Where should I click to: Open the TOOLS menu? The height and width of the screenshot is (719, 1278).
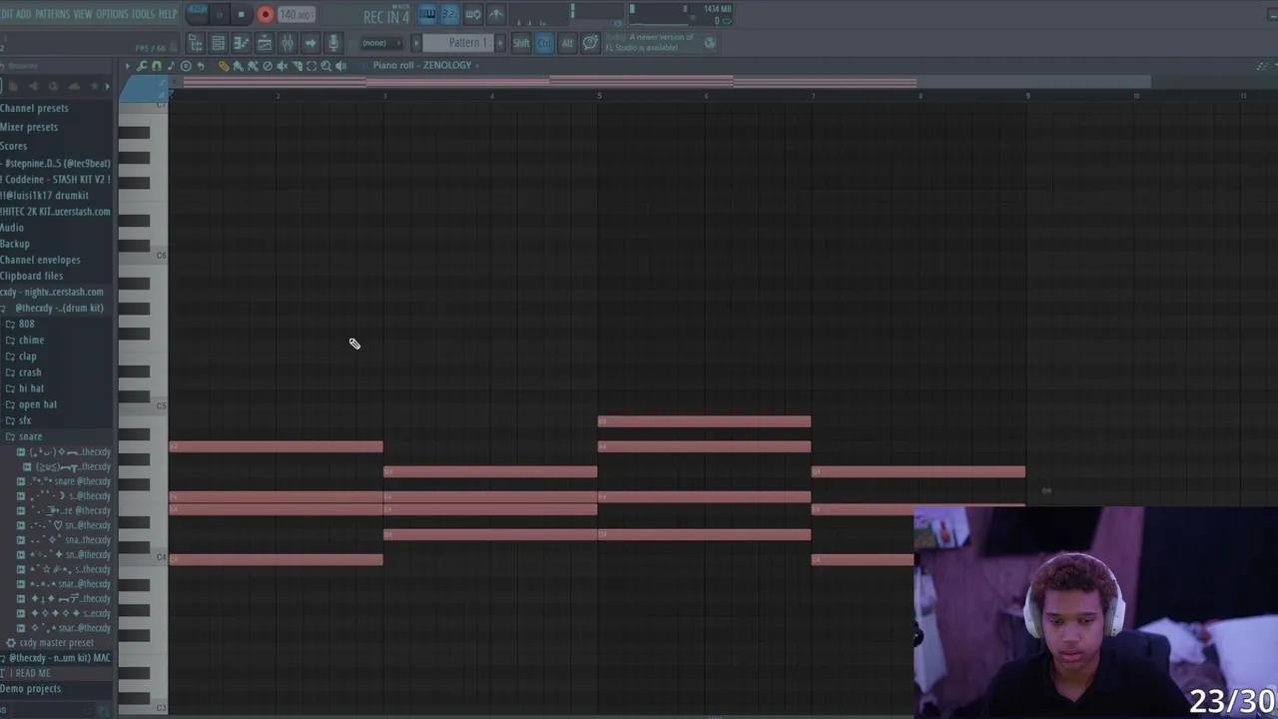pos(144,14)
